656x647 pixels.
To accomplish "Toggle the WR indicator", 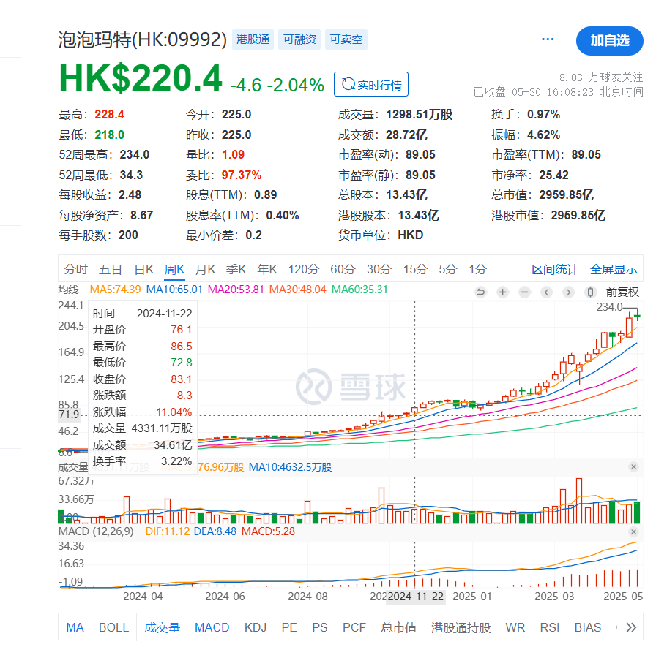I will pyautogui.click(x=515, y=627).
